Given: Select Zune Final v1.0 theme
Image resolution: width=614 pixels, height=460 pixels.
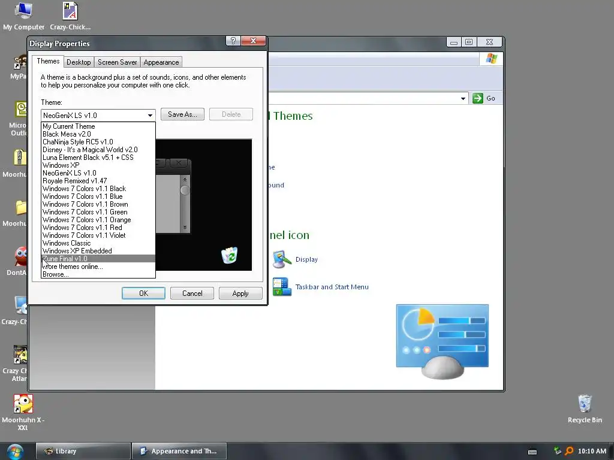Looking at the screenshot, I should coord(98,259).
